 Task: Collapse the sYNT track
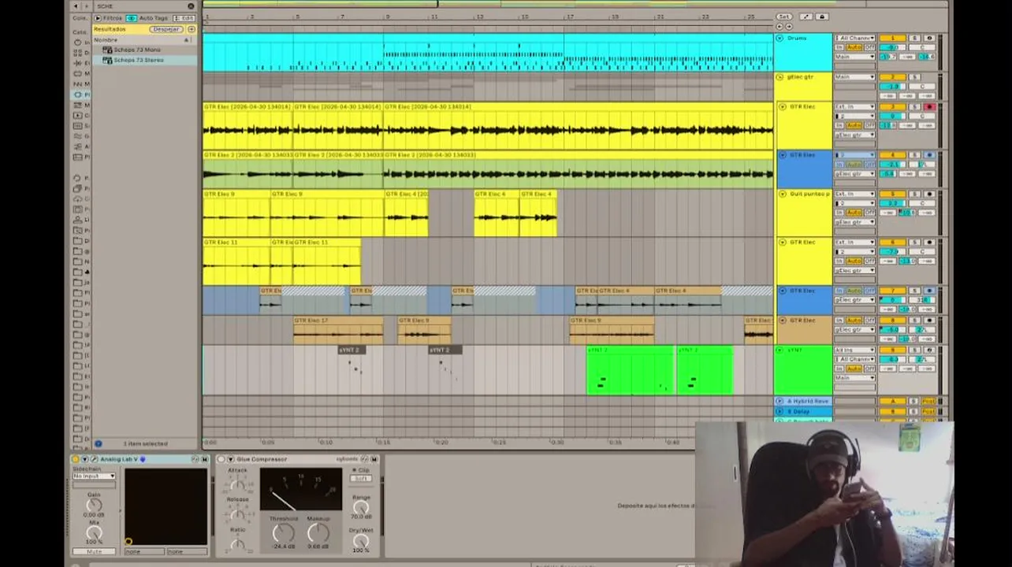pos(779,350)
